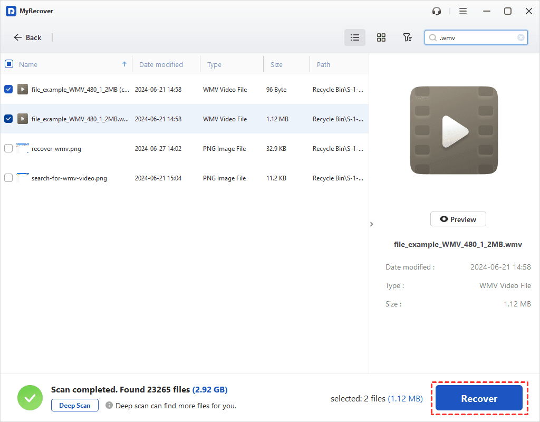Screen dimensions: 540x422
Task: Switch to list view mode
Action: 354,37
